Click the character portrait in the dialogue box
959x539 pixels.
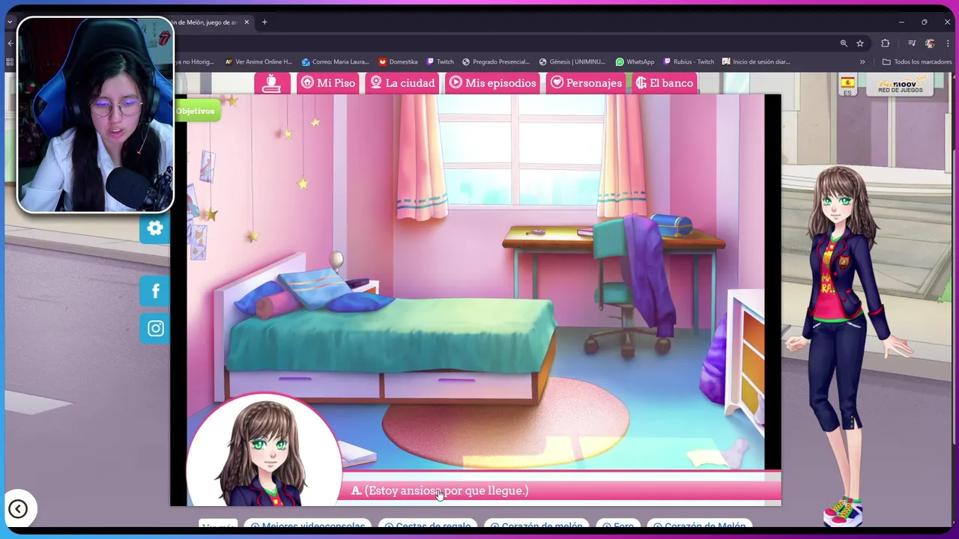264,451
